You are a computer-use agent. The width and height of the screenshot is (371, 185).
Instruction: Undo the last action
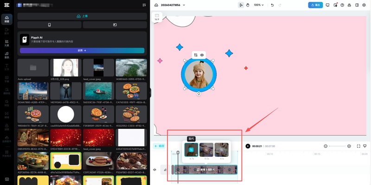coord(272,5)
